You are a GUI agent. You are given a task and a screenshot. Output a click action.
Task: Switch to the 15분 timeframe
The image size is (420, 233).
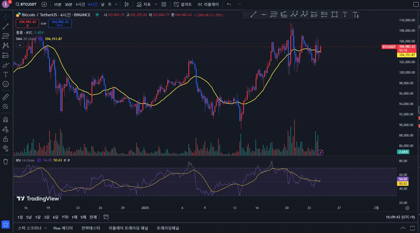click(x=58, y=4)
